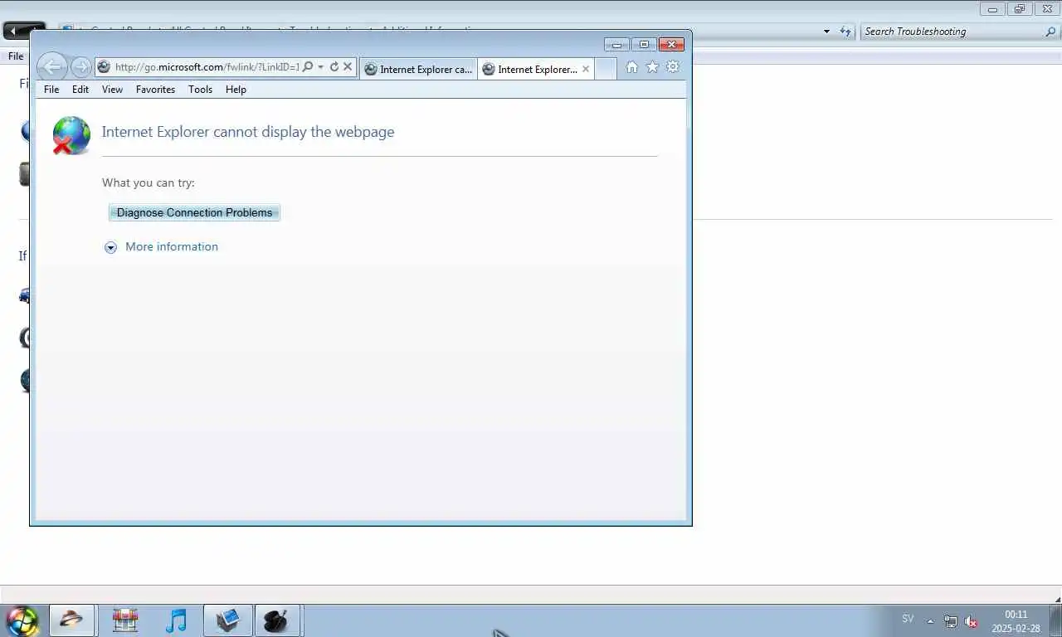Click the Forward arrow in Internet Explorer
The width and height of the screenshot is (1062, 637).
click(x=80, y=67)
